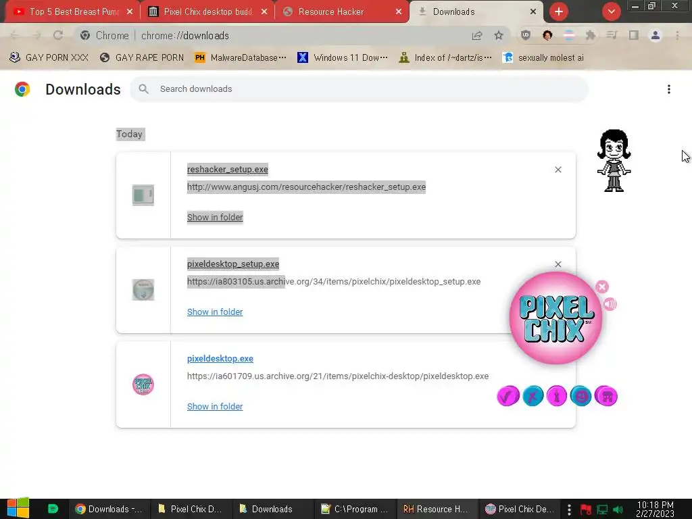Bookmark this page with the star icon
Viewport: 692px width, 519px height.
(x=499, y=35)
